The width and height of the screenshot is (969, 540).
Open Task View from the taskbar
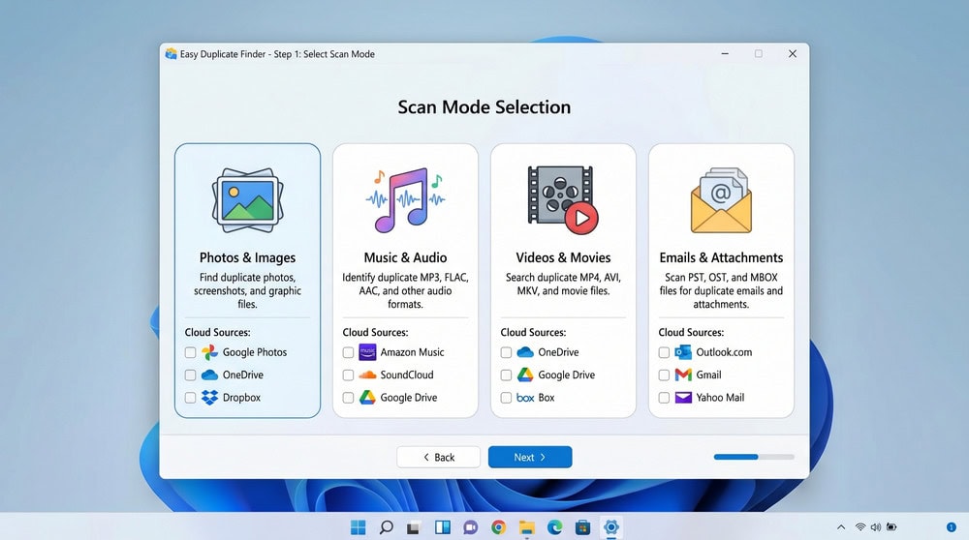click(414, 527)
